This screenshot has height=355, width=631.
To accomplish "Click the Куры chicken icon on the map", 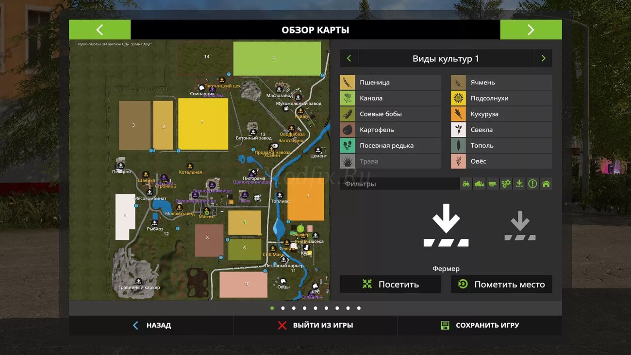I will (306, 247).
